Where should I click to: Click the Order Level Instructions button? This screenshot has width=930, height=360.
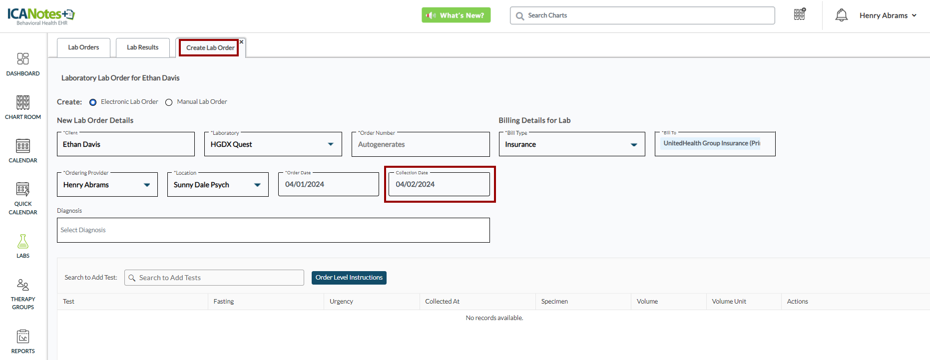click(349, 278)
